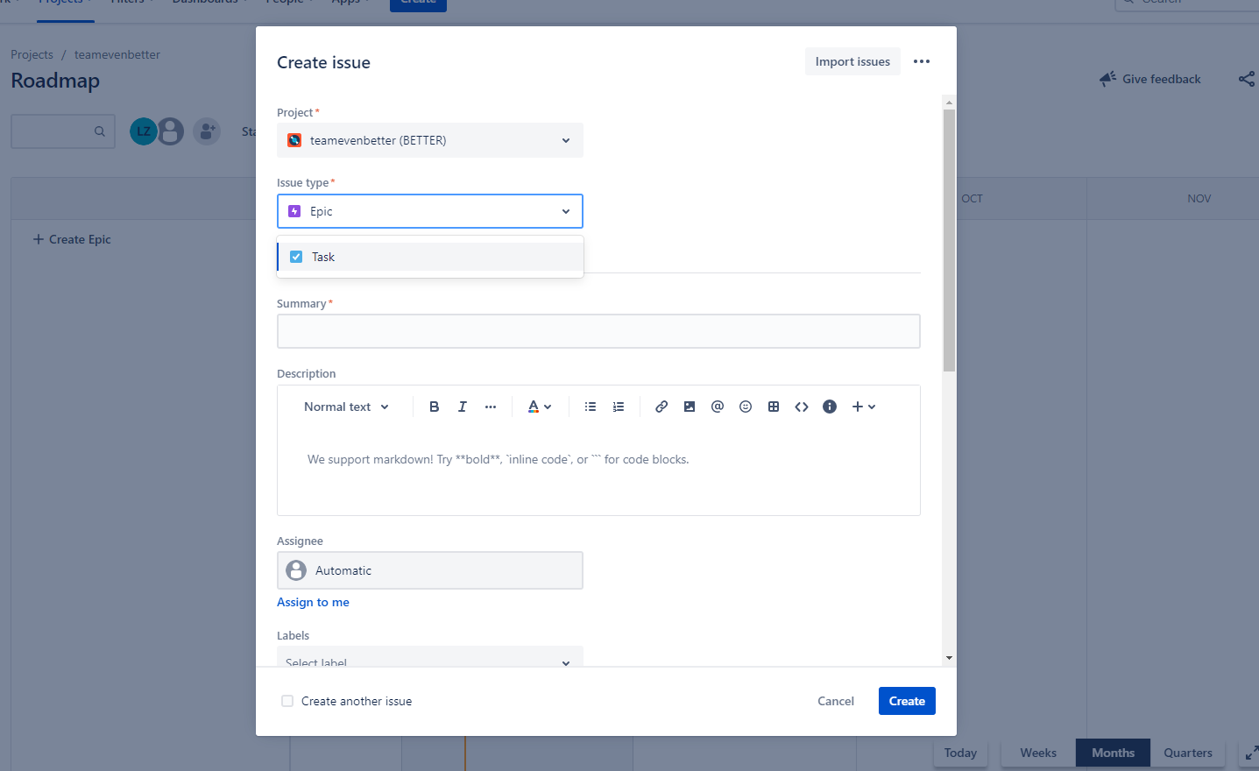This screenshot has height=771, width=1259.
Task: Open more formatting options ellipsis
Action: click(491, 407)
